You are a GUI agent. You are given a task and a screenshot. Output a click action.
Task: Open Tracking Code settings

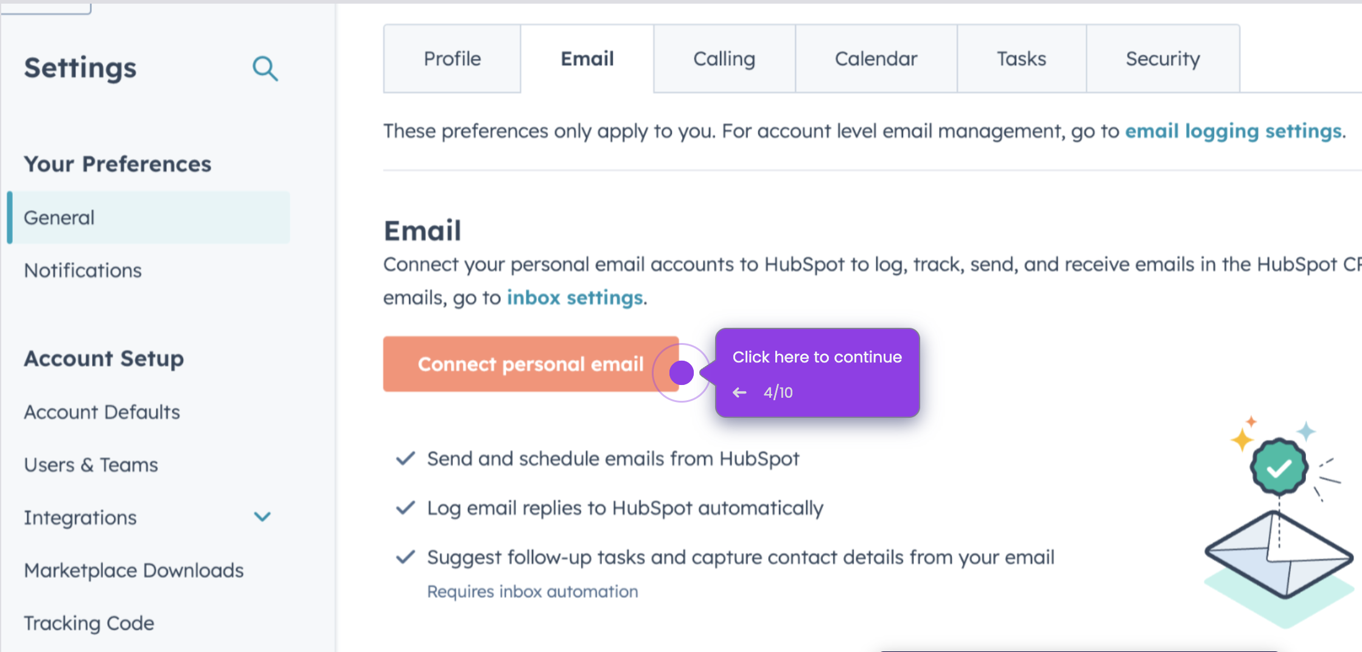[x=89, y=623]
